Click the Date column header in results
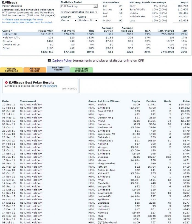The width and height of the screenshot is (192, 224). [x=5, y=101]
